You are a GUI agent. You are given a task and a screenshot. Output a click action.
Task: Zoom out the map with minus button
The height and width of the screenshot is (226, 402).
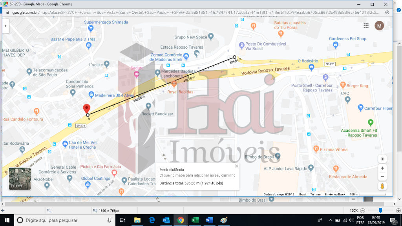tap(382, 177)
